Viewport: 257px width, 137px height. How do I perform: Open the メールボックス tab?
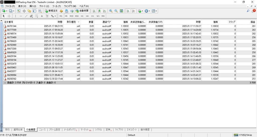point(70,130)
